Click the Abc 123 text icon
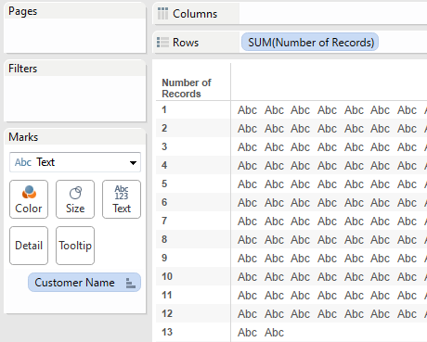Viewport: 427px width, 342px height. pyautogui.click(x=122, y=193)
